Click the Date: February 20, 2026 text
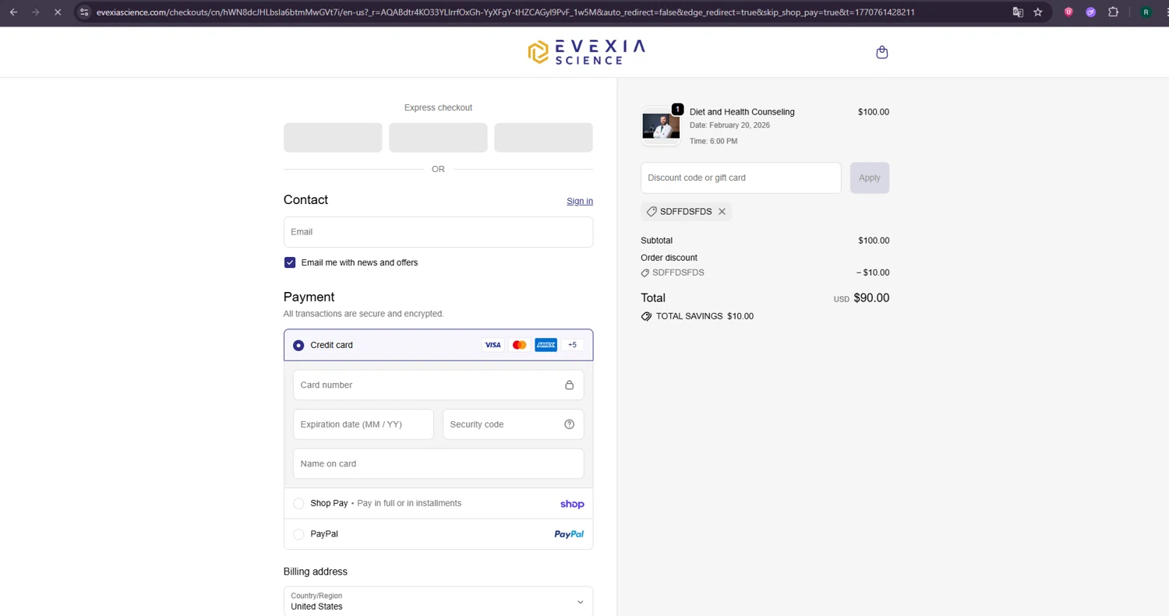This screenshot has height=616, width=1169. [729, 125]
